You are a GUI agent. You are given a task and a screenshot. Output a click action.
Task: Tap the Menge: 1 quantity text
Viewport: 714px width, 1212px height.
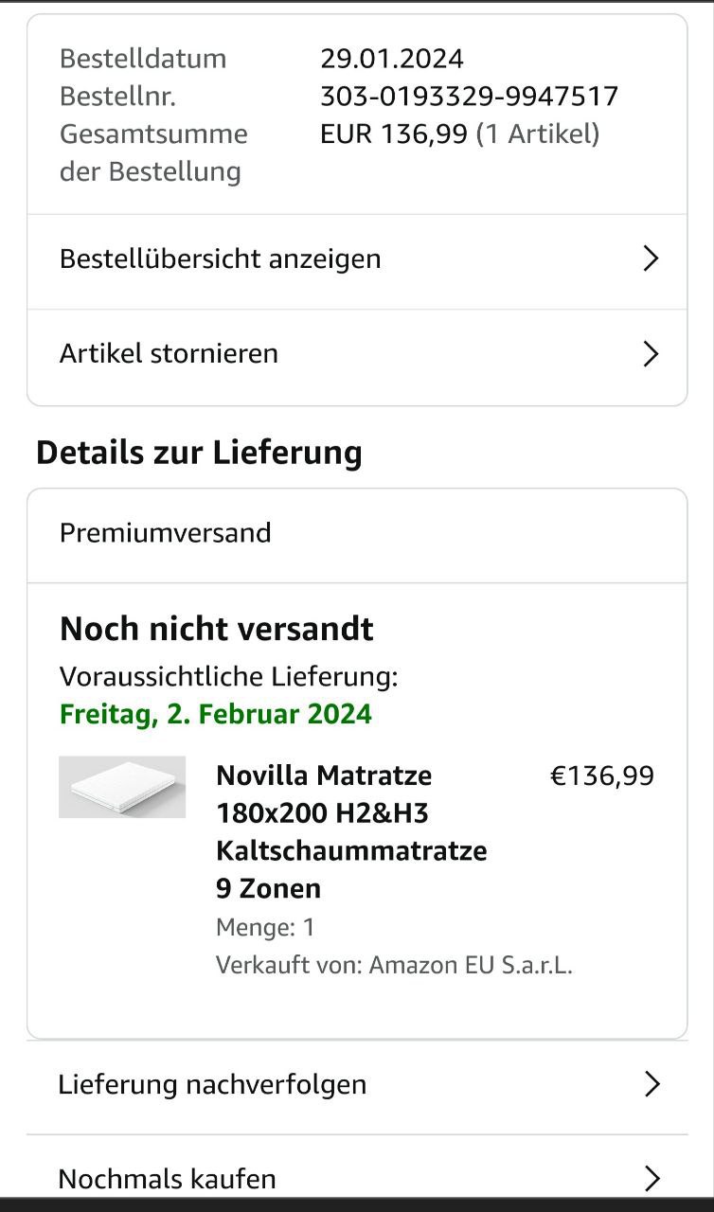[265, 927]
